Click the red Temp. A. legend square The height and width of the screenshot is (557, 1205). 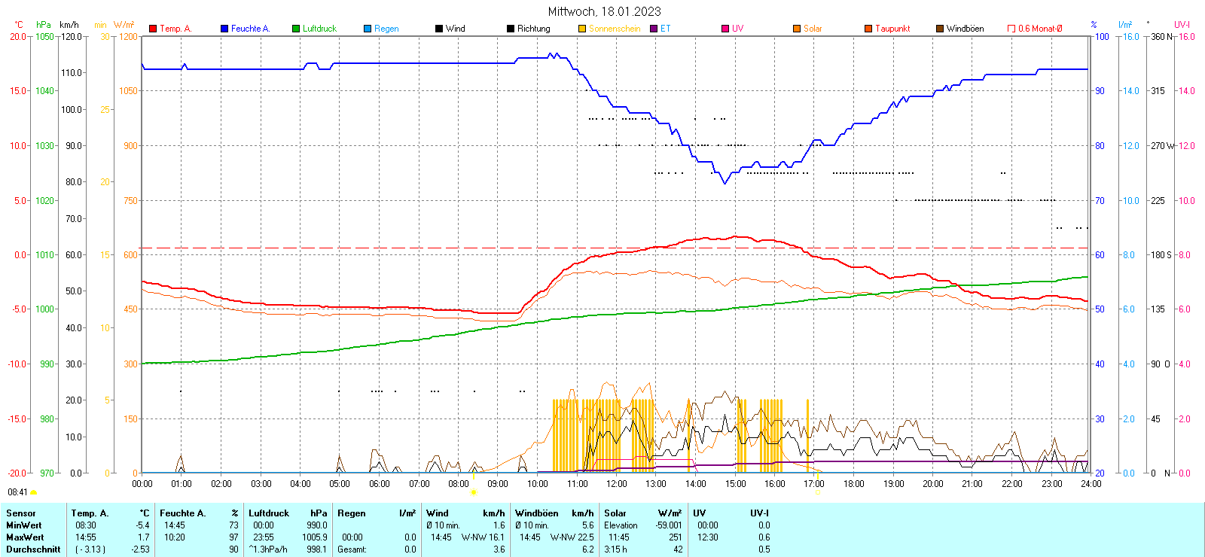(x=153, y=29)
